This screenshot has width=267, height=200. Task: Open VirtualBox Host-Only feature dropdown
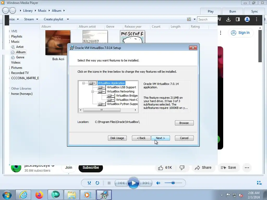pos(111,100)
